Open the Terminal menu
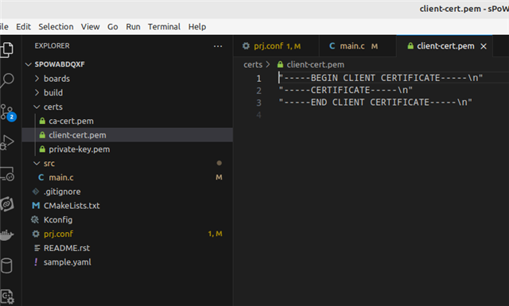This screenshot has width=509, height=306. 164,26
